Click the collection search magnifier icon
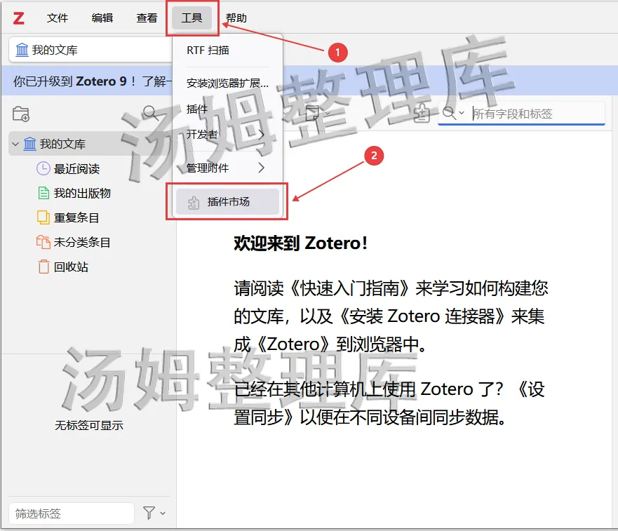Screen dimensions: 618x531 pos(150,113)
